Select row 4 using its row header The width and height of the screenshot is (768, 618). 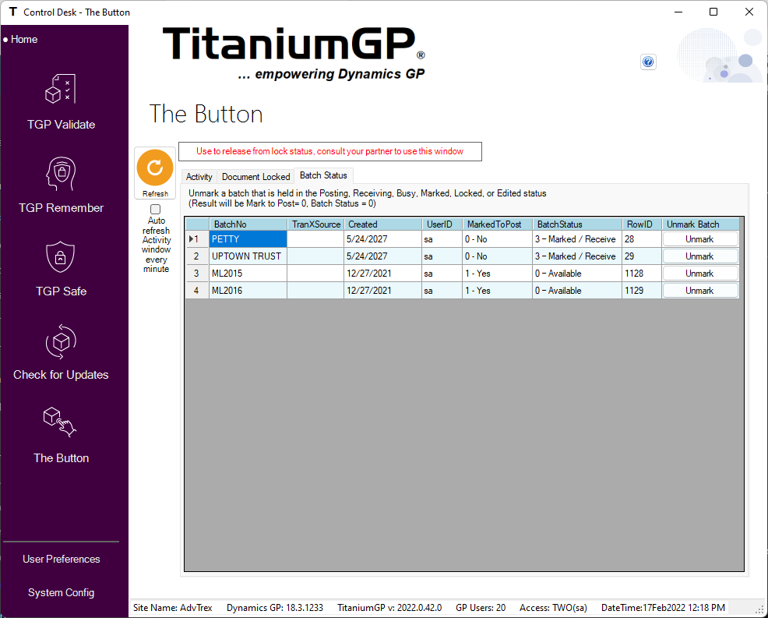click(197, 291)
